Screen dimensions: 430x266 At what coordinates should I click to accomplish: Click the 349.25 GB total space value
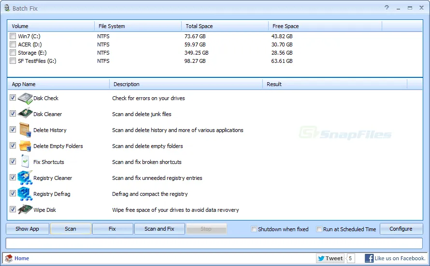196,53
